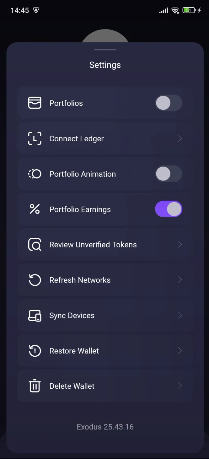The width and height of the screenshot is (209, 459).
Task: Tap the Delete Wallet row
Action: click(x=105, y=386)
